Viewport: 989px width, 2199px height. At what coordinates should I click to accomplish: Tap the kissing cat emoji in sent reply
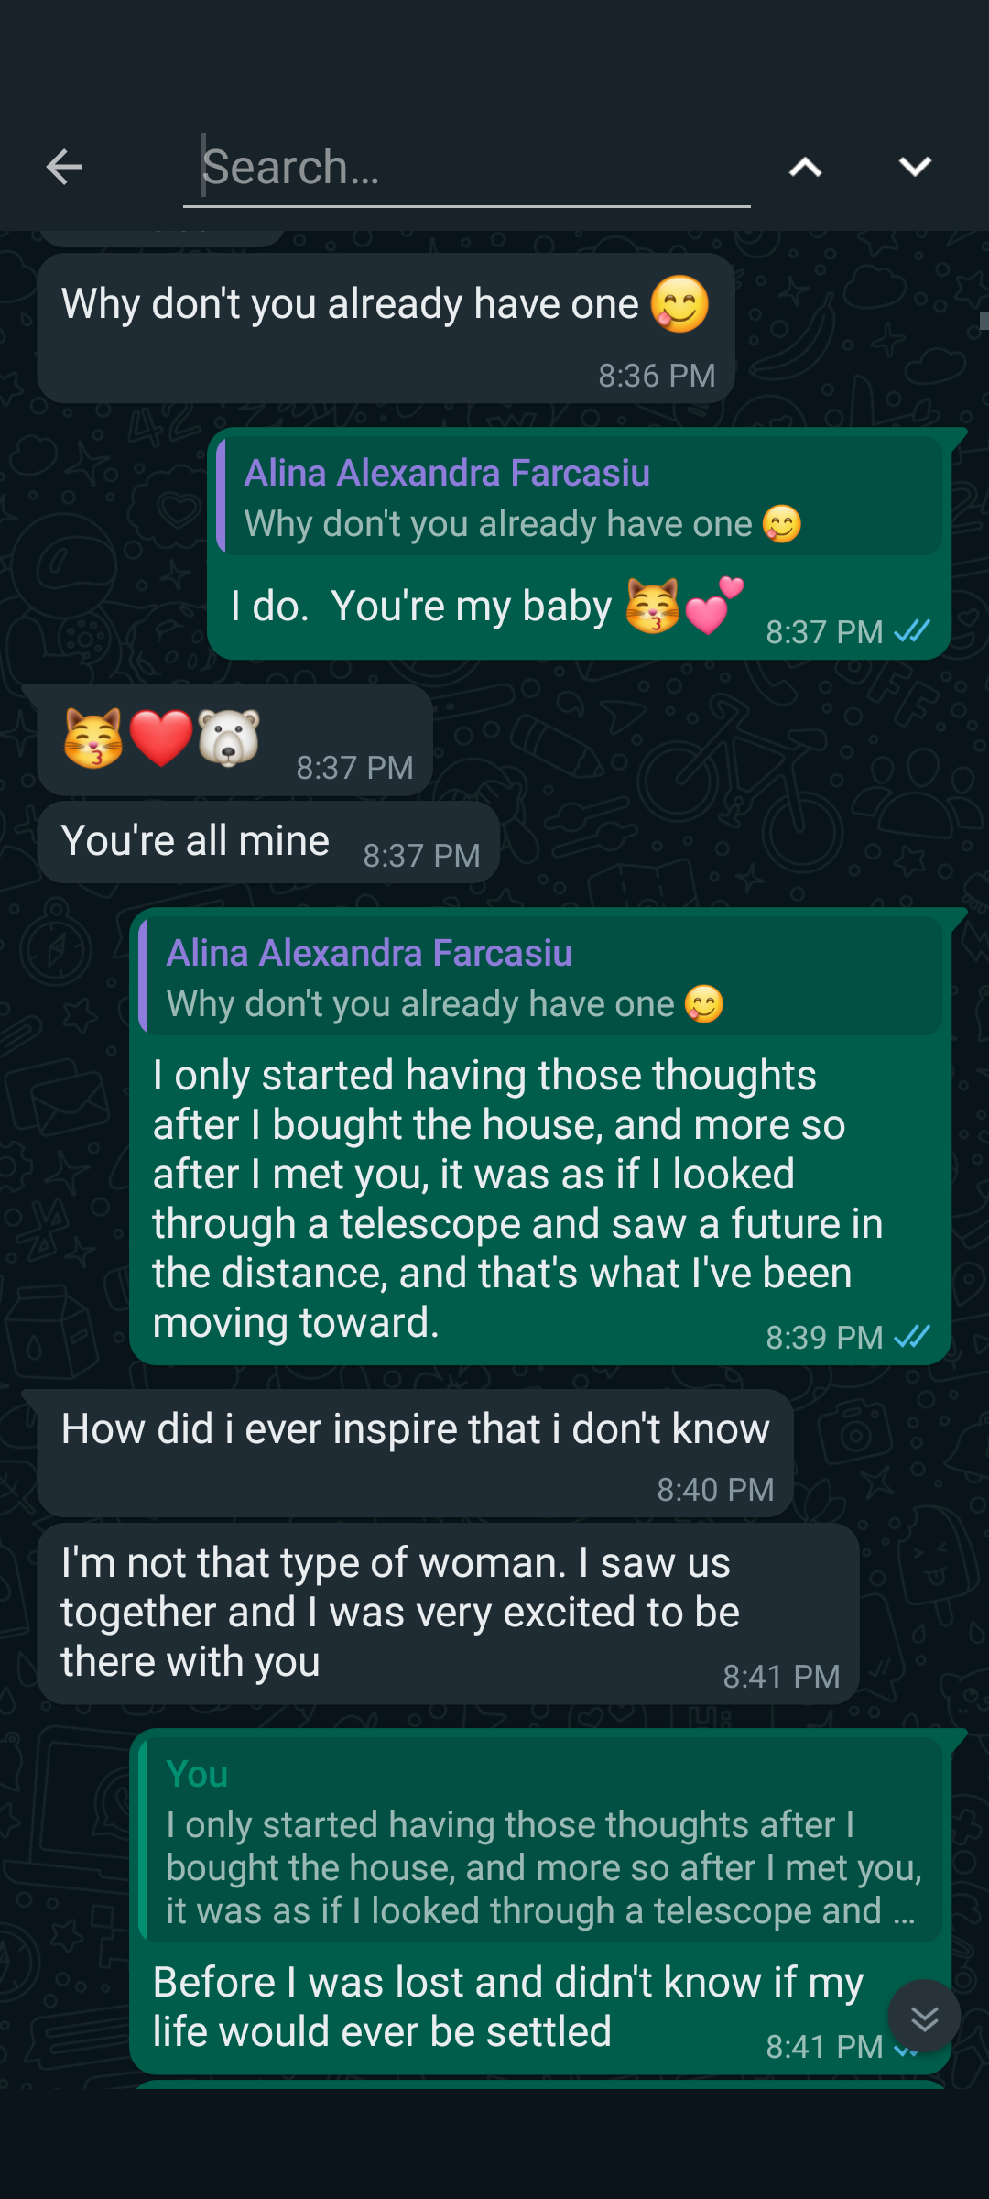653,606
